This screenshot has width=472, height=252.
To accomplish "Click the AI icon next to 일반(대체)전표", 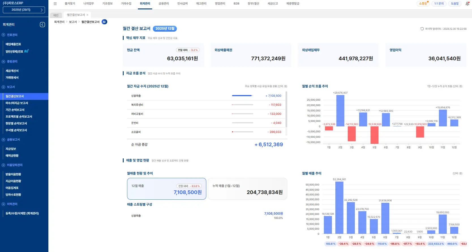I will click(x=27, y=51).
